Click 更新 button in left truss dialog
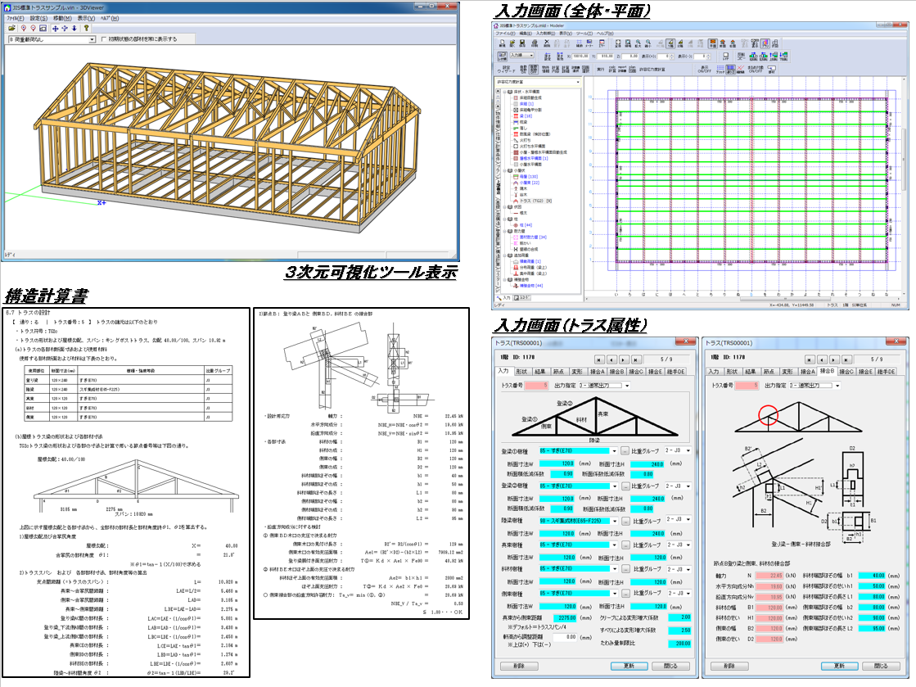916x687 pixels. [629, 666]
